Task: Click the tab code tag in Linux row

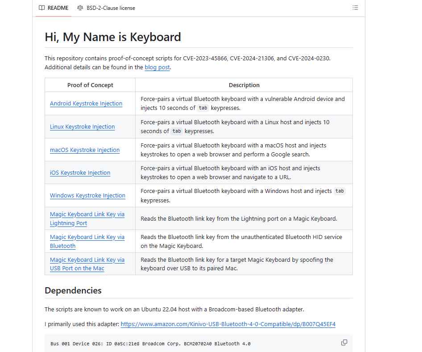Action: (x=177, y=131)
